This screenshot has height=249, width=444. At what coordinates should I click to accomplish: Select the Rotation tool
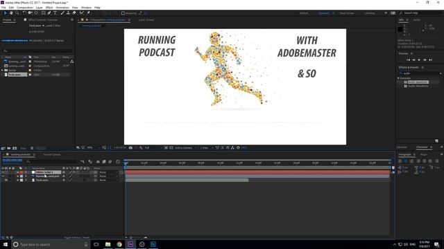tap(24, 13)
